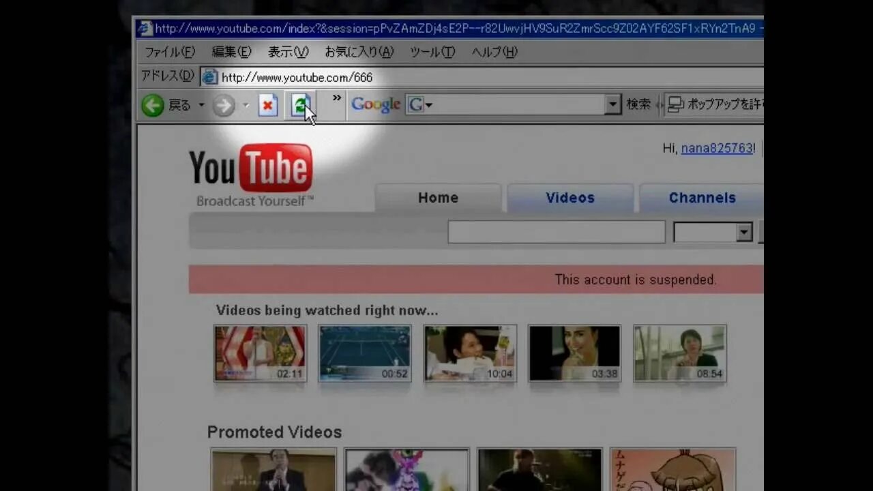This screenshot has width=873, height=491.
Task: Click inside the YouTube search field
Action: click(556, 232)
